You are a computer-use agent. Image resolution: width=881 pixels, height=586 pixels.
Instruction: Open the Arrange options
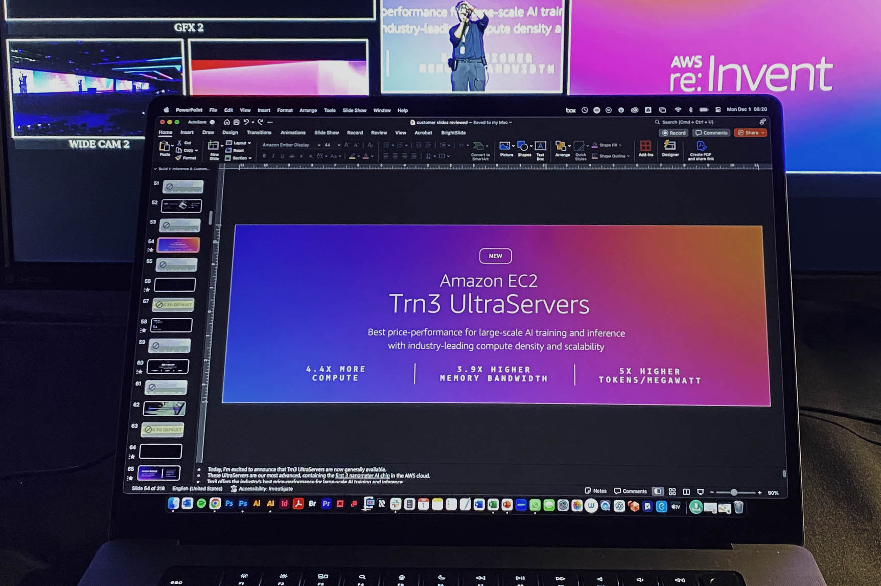(x=562, y=148)
